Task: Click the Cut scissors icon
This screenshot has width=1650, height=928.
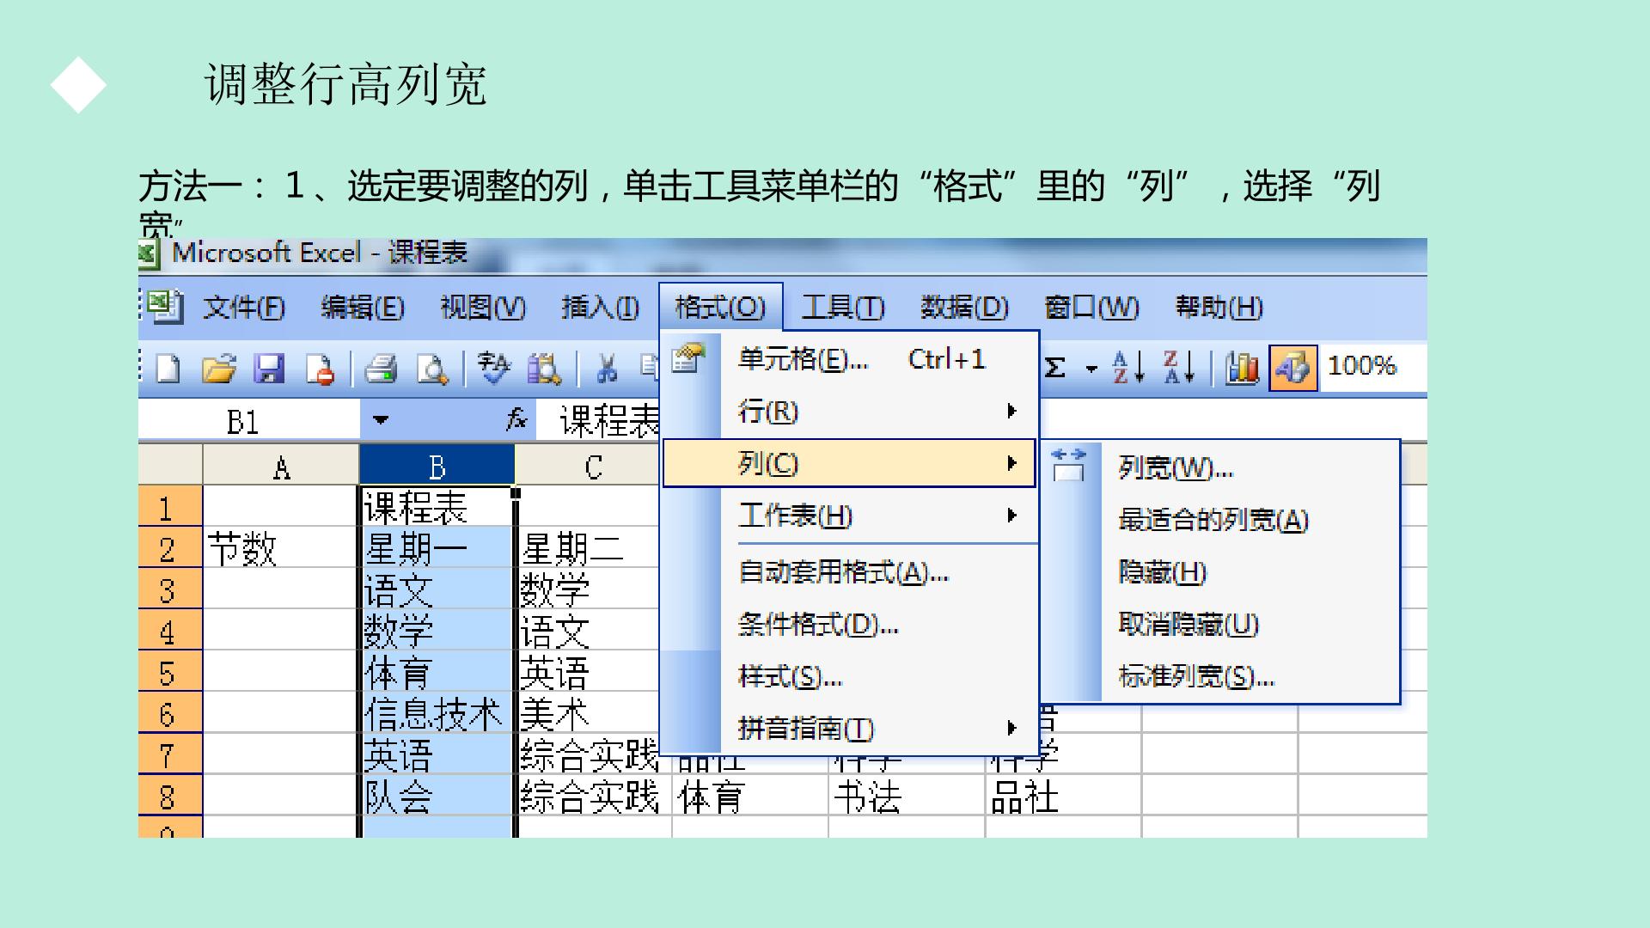Action: 607,369
